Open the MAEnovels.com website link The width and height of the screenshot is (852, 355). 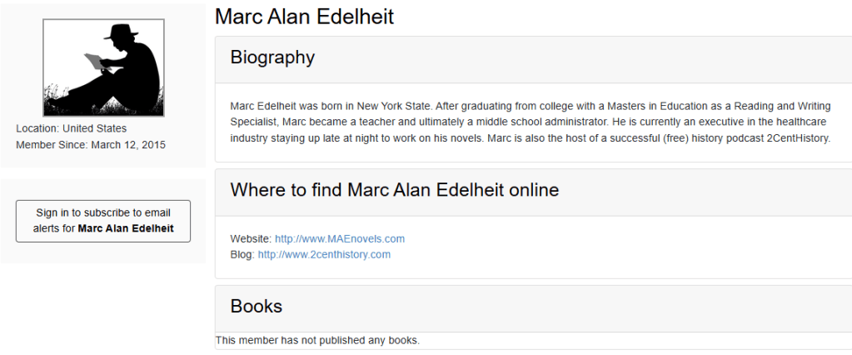340,239
